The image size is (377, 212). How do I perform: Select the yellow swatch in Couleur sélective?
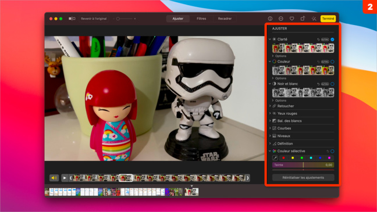(293, 158)
